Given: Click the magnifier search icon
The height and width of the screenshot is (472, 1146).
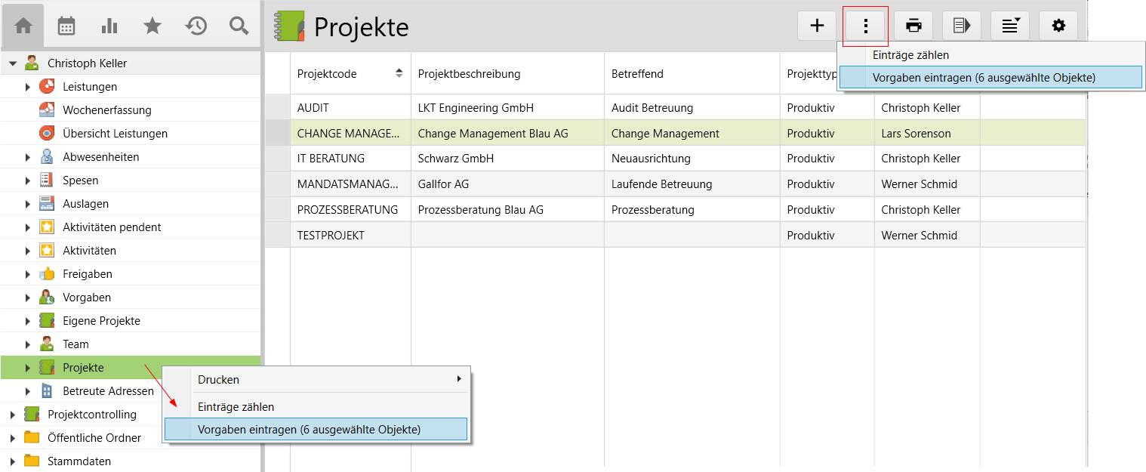Looking at the screenshot, I should click(239, 26).
